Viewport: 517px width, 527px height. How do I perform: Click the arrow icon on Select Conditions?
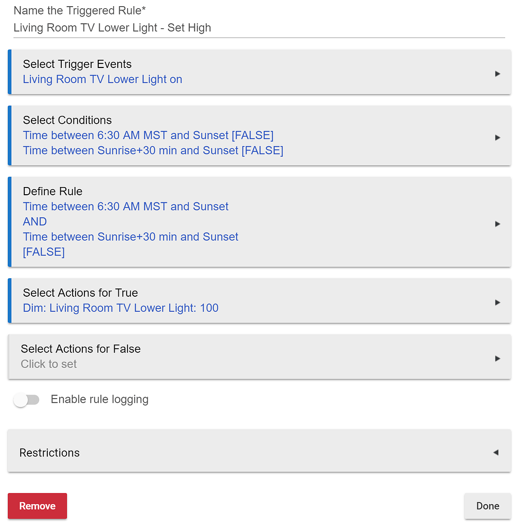pyautogui.click(x=497, y=138)
